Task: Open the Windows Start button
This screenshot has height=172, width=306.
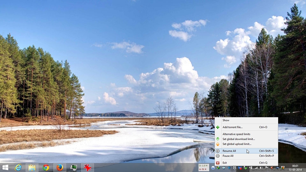Action: [5, 168]
